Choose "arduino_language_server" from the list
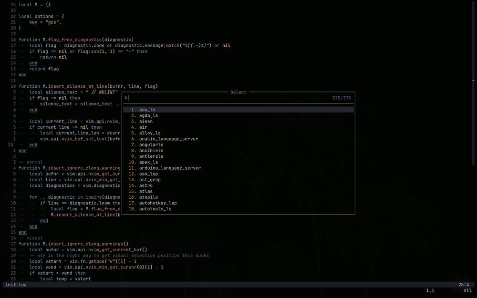 (170, 168)
